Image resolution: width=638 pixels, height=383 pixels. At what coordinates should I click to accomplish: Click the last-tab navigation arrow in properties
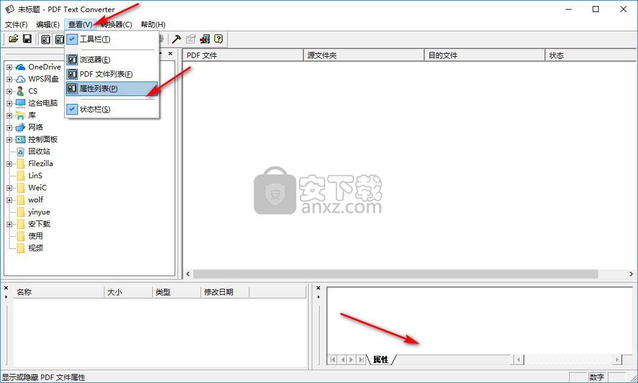(361, 360)
